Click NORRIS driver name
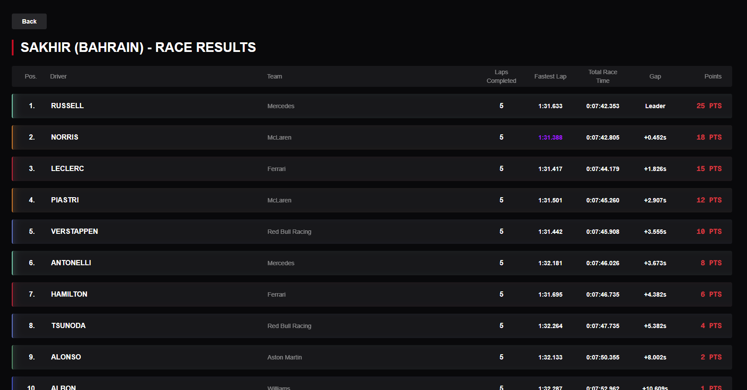 [x=65, y=137]
